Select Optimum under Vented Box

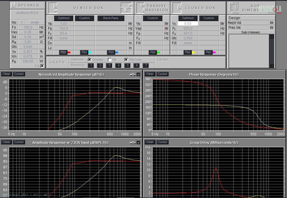(x=63, y=18)
